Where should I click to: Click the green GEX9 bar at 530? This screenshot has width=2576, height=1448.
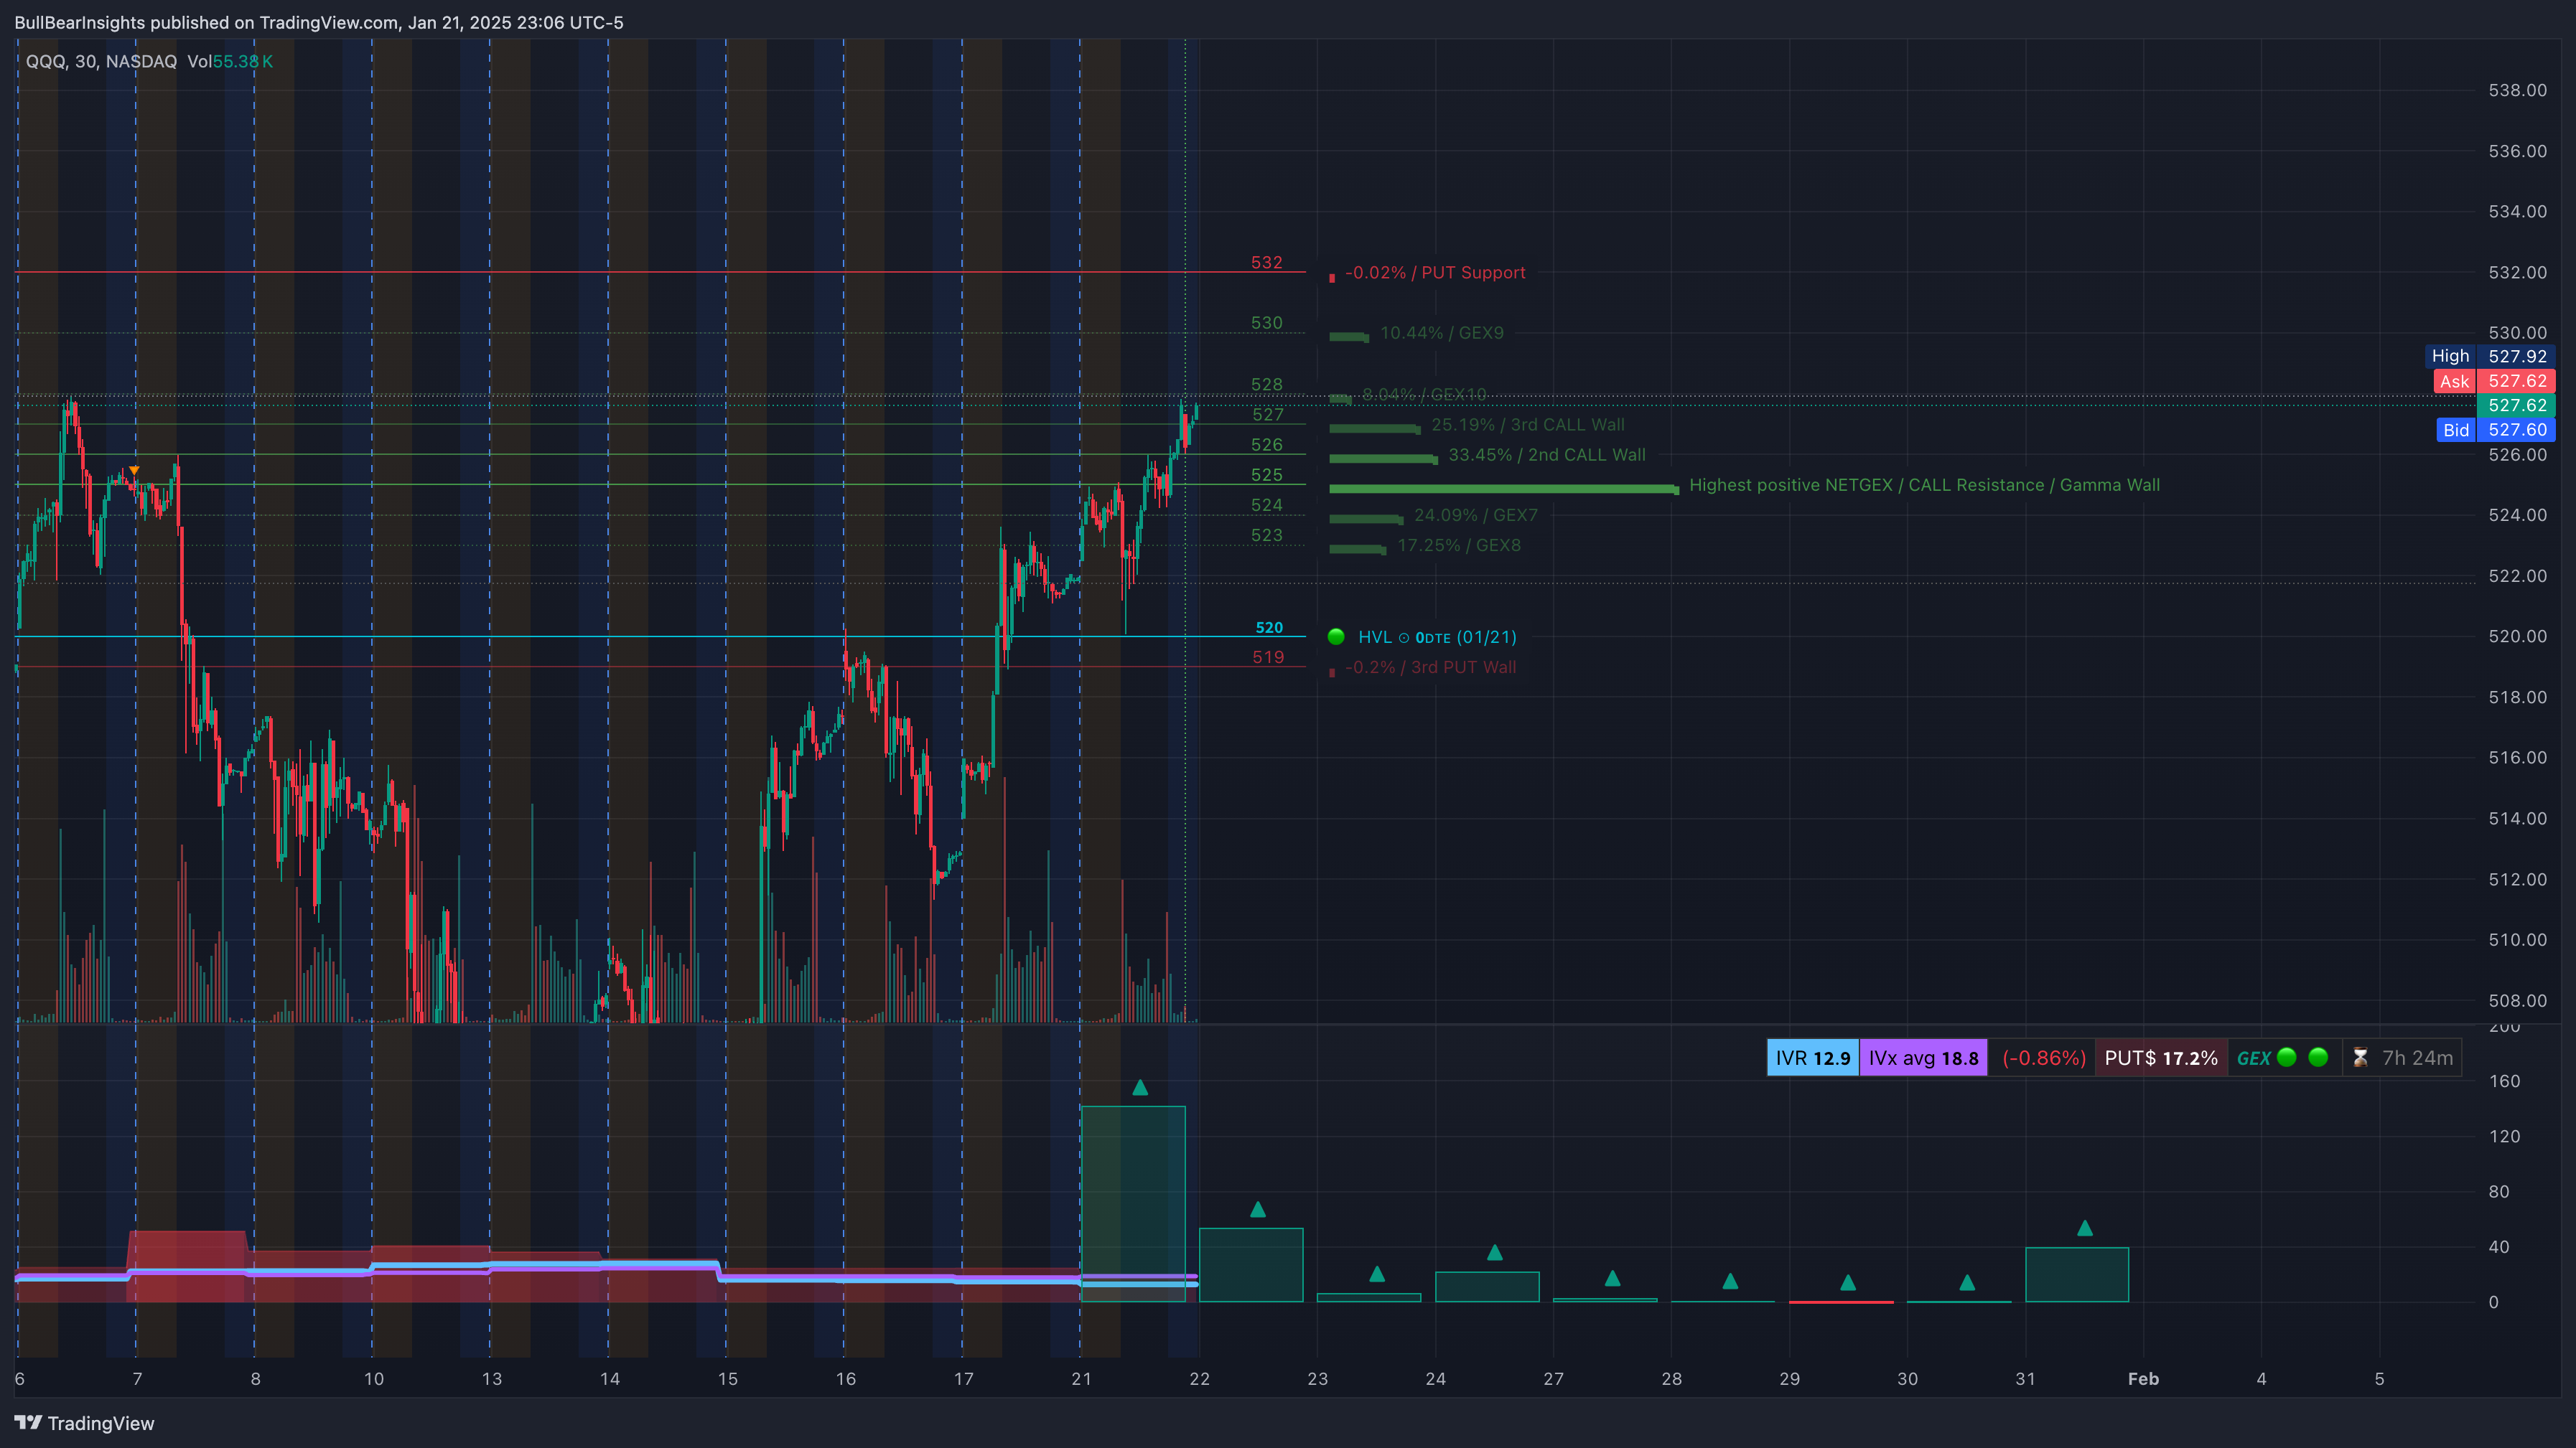[1349, 337]
